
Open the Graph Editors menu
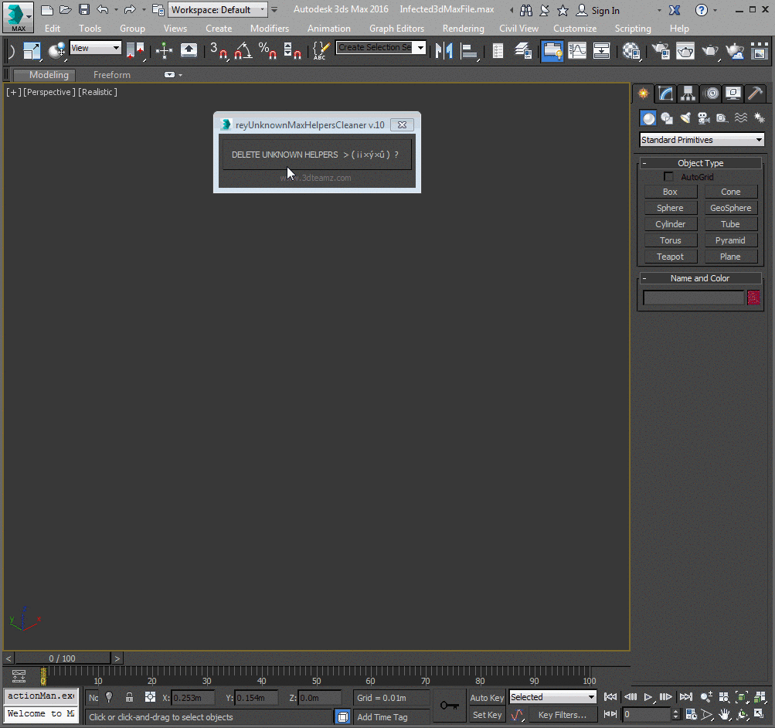tap(396, 28)
